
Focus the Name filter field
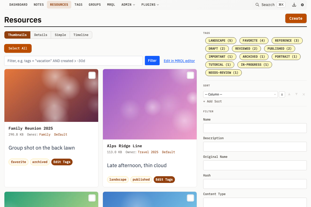(255, 128)
